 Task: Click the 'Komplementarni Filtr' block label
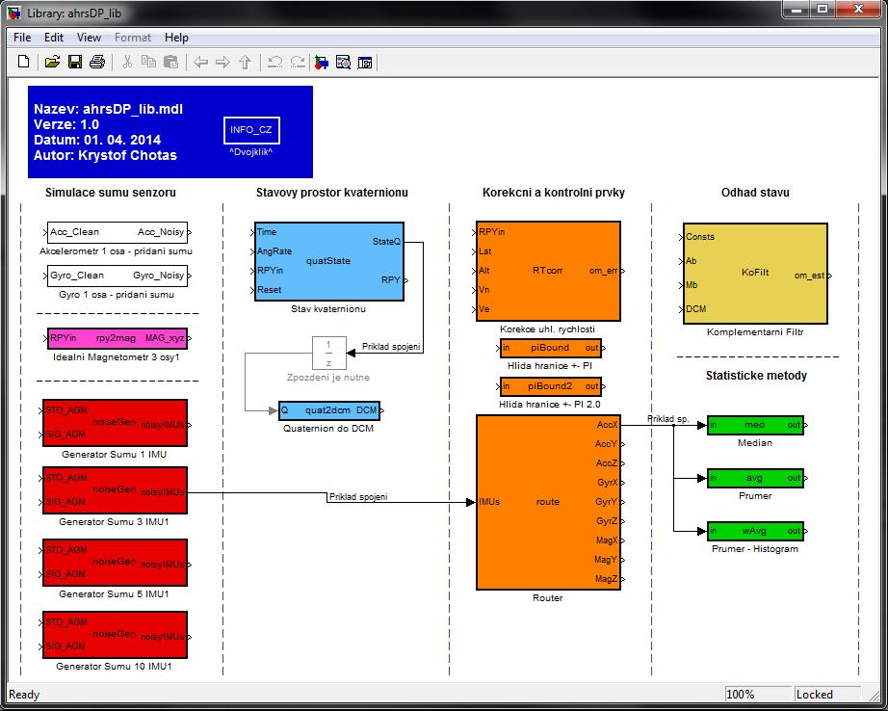point(755,332)
